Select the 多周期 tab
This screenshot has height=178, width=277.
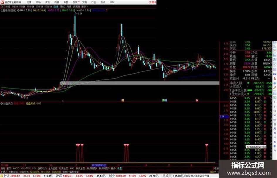pos(76,6)
